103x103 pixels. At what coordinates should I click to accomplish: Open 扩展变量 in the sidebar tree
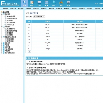(10, 20)
